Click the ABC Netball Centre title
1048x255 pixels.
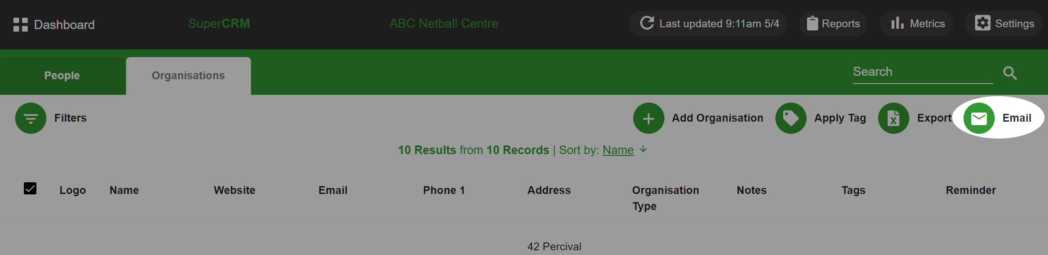(x=444, y=23)
